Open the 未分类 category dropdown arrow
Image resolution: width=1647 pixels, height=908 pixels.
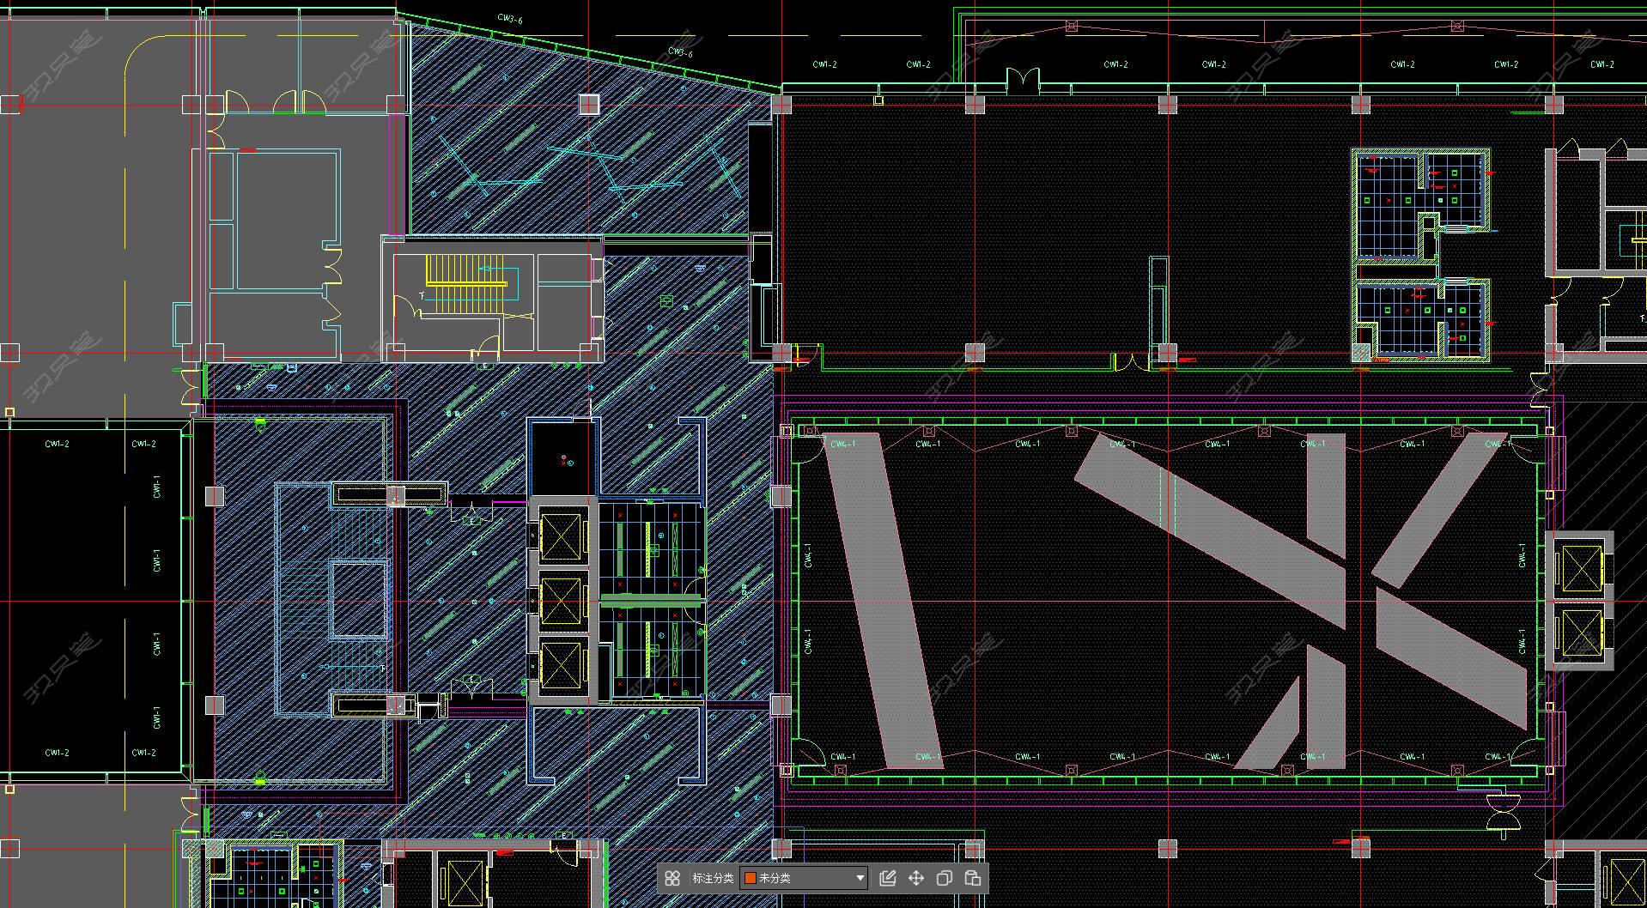coord(860,878)
